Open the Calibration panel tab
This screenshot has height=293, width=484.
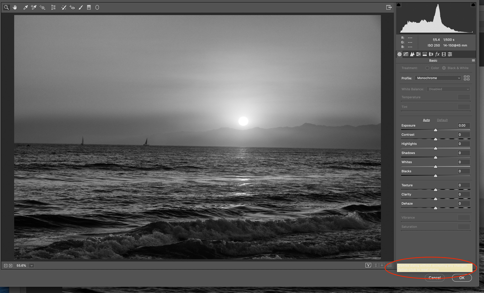pos(444,54)
